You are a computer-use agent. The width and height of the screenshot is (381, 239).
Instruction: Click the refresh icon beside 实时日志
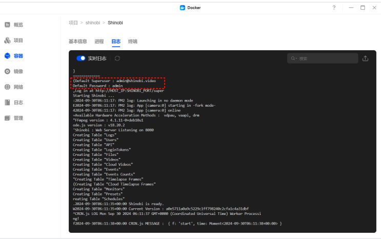pos(117,58)
